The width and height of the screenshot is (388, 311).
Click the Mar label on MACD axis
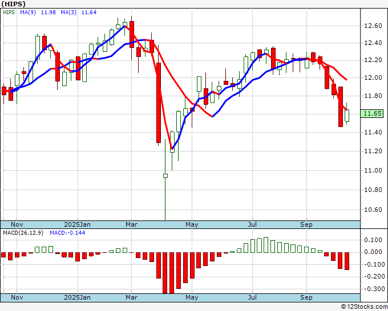131,297
